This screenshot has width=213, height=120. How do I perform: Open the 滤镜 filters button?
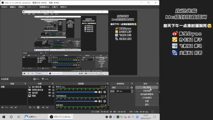(45, 79)
